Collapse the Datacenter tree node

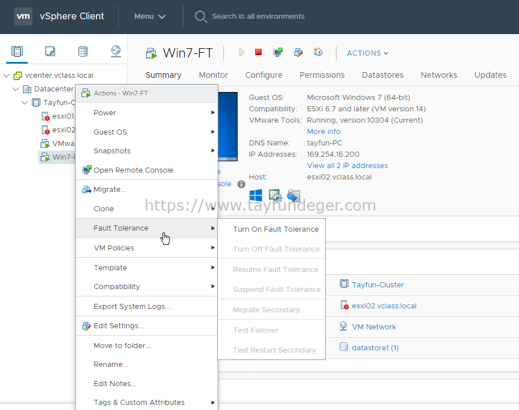click(15, 89)
